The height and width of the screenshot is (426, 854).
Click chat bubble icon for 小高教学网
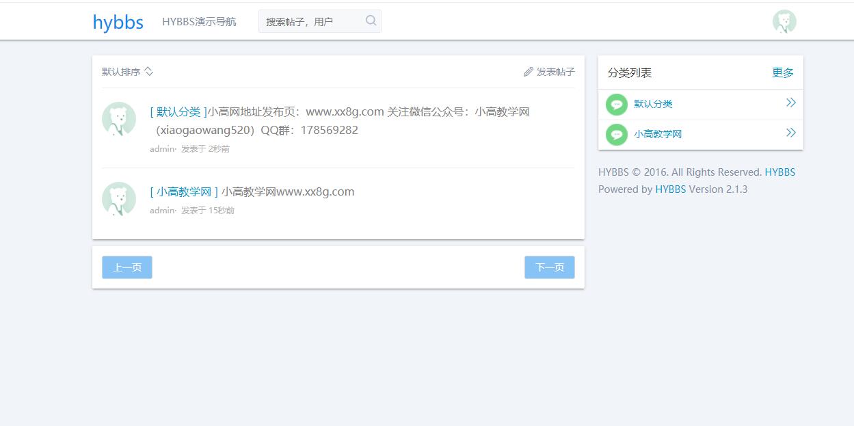(x=617, y=134)
